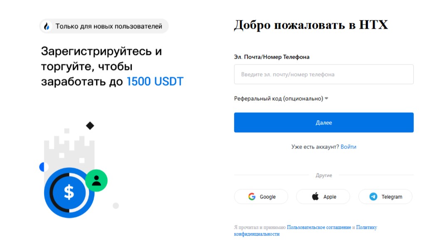The image size is (444, 250).
Task: Click the dollar sign coin illustration
Action: 69,192
